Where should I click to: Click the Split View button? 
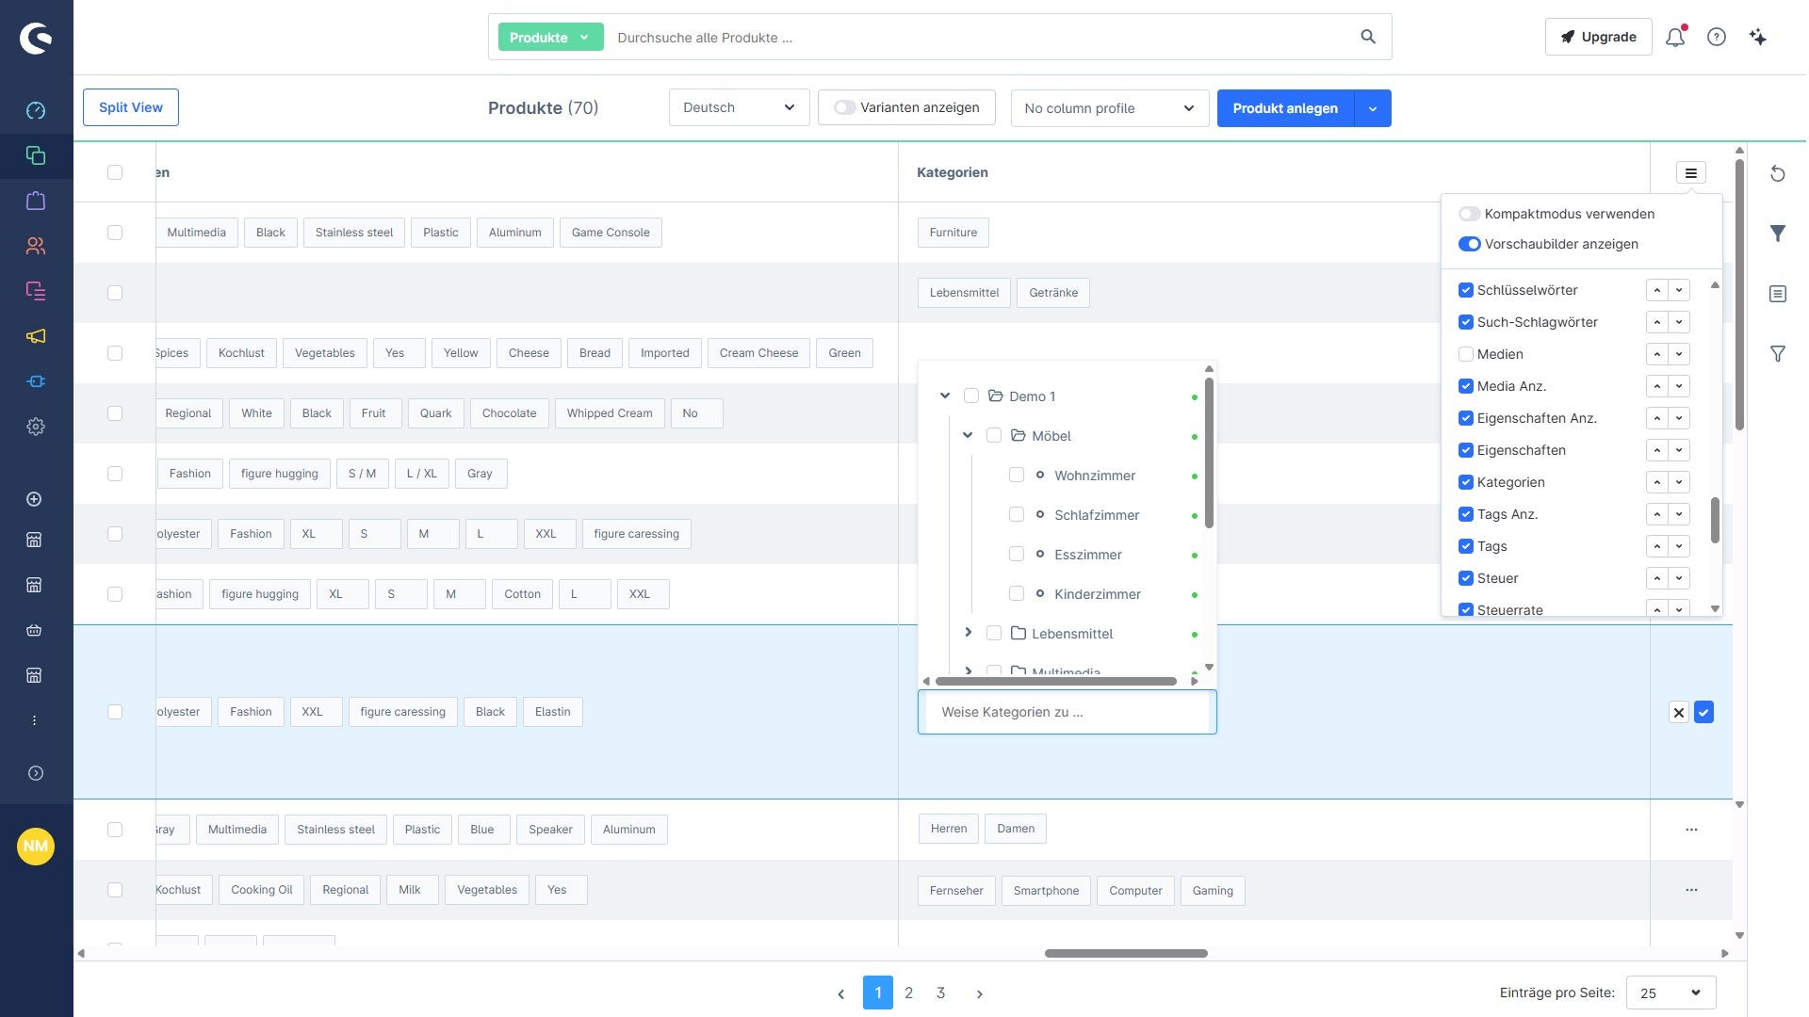point(131,107)
